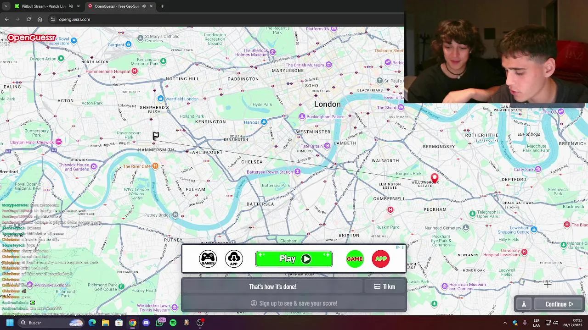The image size is (588, 330).
Task: Select the Sherlock Holmes Museum marker
Action: 273,52
